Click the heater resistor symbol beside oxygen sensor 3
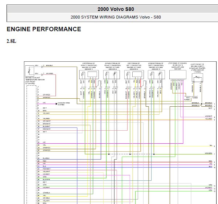Viewport: 218px width, 204px height. [146, 83]
